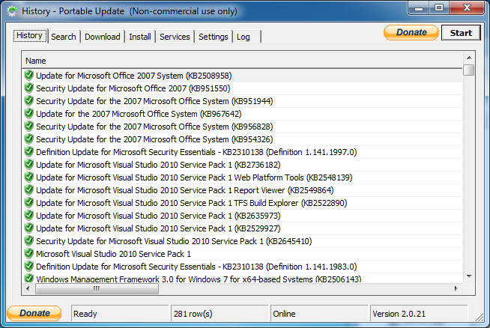Sort list by the Name column header

[x=242, y=61]
